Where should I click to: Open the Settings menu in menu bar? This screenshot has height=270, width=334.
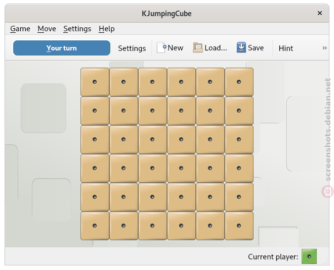click(77, 29)
